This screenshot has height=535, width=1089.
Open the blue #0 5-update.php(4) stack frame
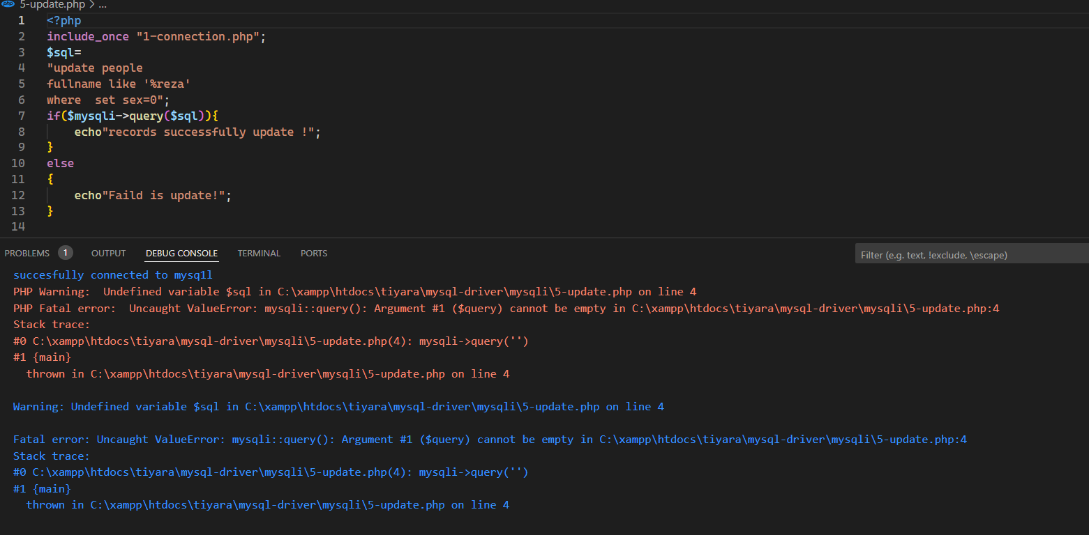pos(271,472)
